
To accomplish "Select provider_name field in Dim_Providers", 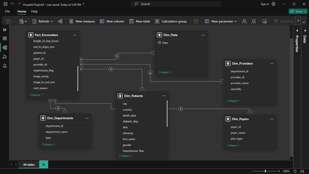I will [x=240, y=83].
